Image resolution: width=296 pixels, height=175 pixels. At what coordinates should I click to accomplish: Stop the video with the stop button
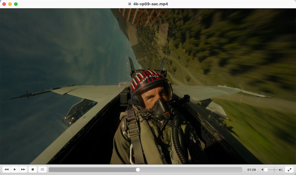33,169
